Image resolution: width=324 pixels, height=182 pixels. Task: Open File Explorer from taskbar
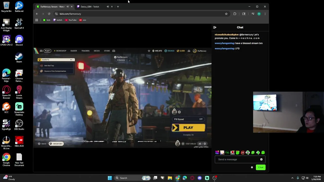coord(170,178)
